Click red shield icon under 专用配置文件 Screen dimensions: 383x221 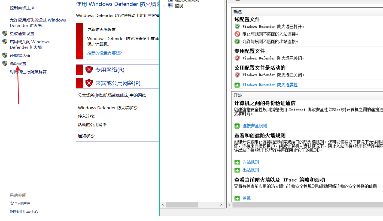click(237, 58)
